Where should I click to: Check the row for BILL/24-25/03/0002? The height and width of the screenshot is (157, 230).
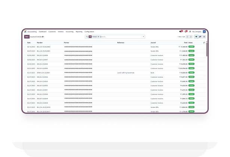(25, 47)
